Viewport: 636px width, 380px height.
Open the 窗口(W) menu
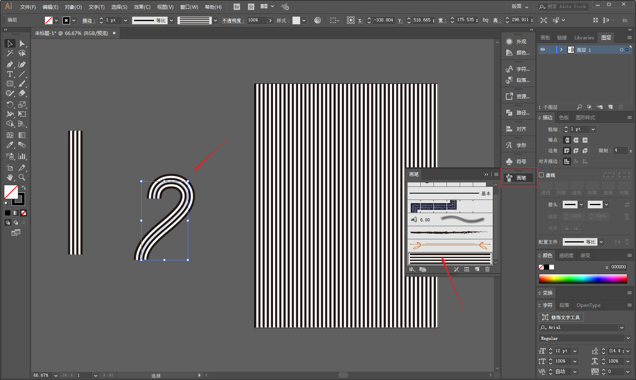point(189,7)
